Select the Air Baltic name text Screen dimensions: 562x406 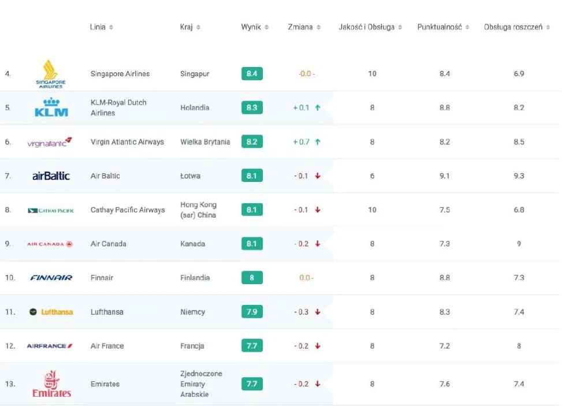[x=105, y=176]
